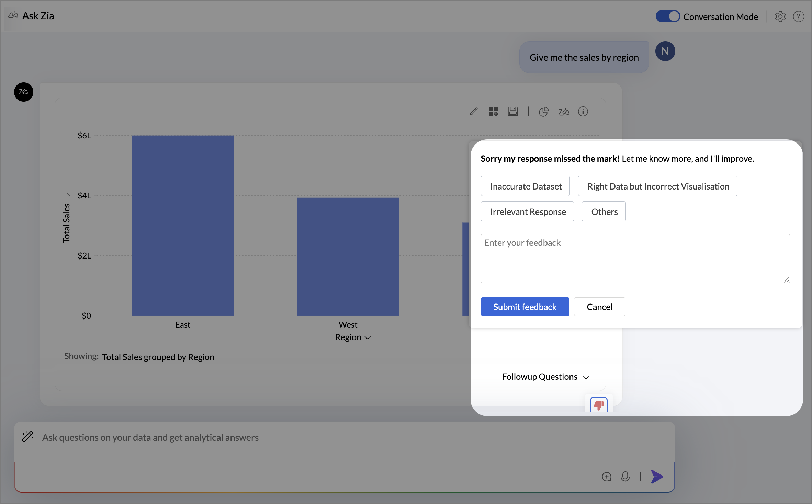Click the thumbs down feedback icon

pyautogui.click(x=599, y=405)
